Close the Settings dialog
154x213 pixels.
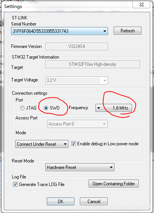pyautogui.click(x=141, y=5)
